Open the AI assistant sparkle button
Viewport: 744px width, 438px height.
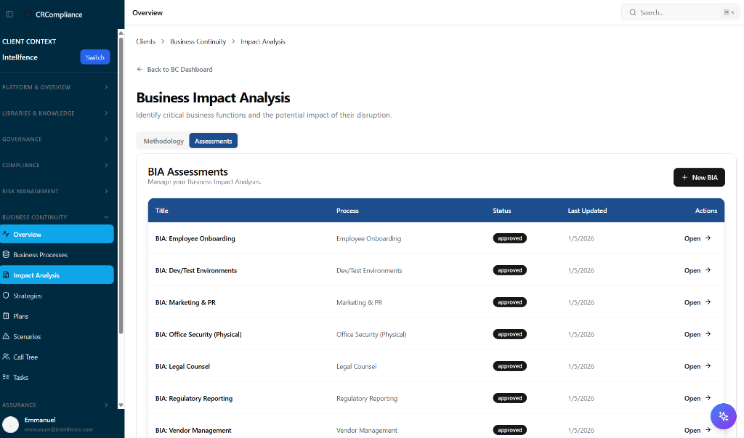[x=723, y=416]
